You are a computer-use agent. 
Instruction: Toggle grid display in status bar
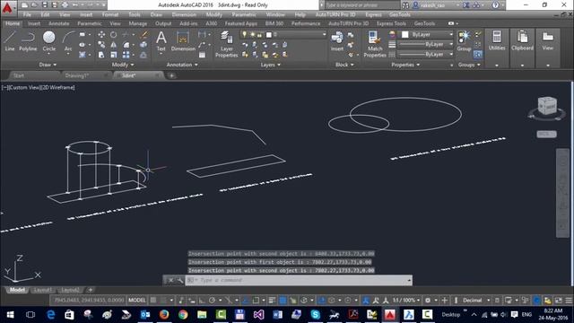(153, 301)
